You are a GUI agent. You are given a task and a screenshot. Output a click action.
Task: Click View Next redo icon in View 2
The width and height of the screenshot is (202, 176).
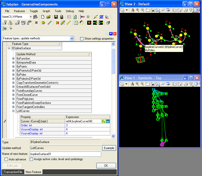pos(179,10)
